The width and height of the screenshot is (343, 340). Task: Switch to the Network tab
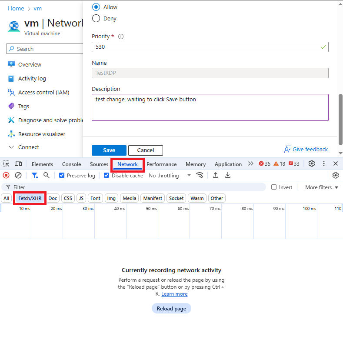127,164
